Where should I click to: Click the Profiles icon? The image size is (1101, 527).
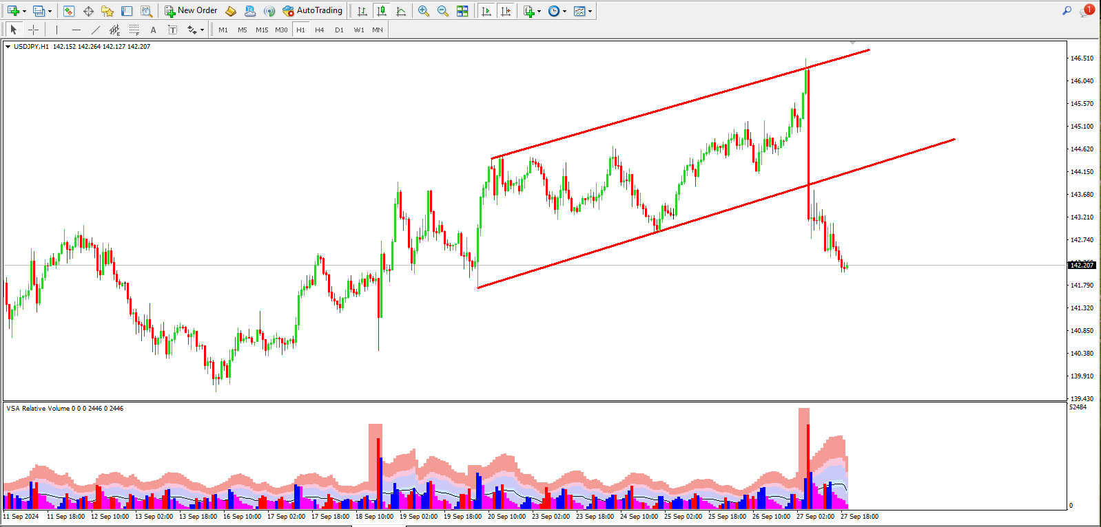[39, 11]
